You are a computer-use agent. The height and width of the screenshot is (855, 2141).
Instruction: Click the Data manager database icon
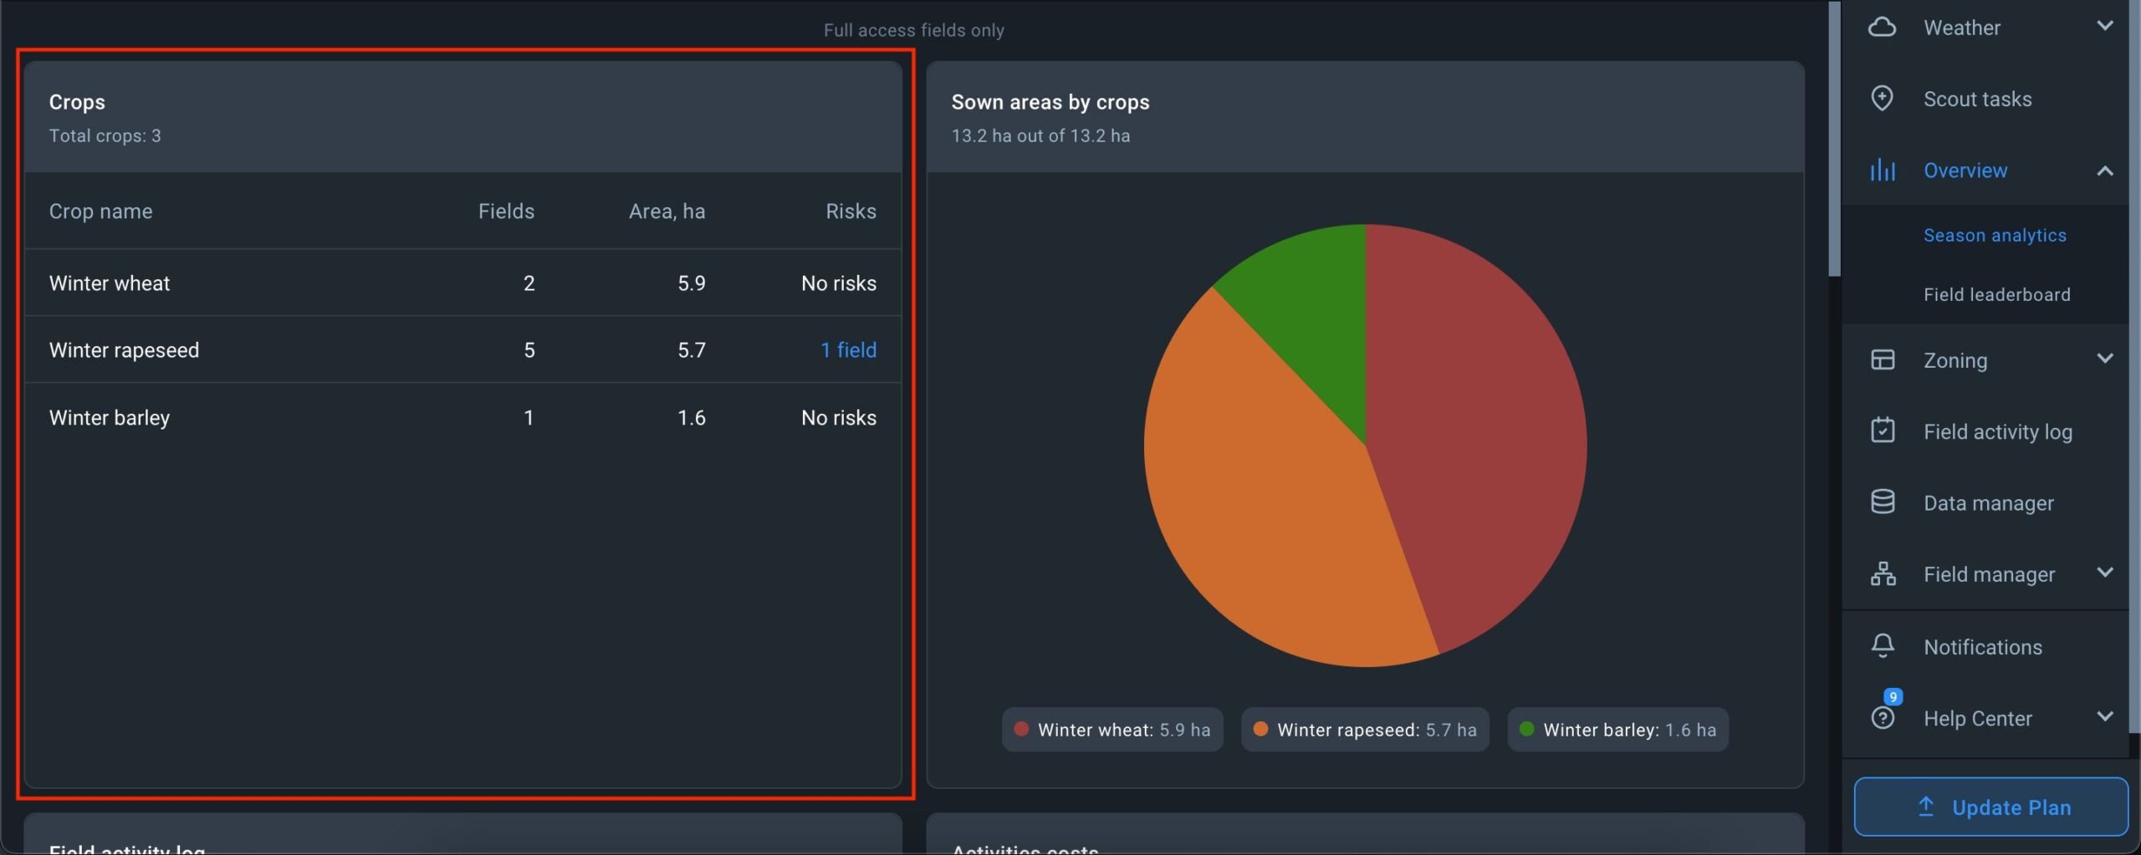[x=1882, y=502]
